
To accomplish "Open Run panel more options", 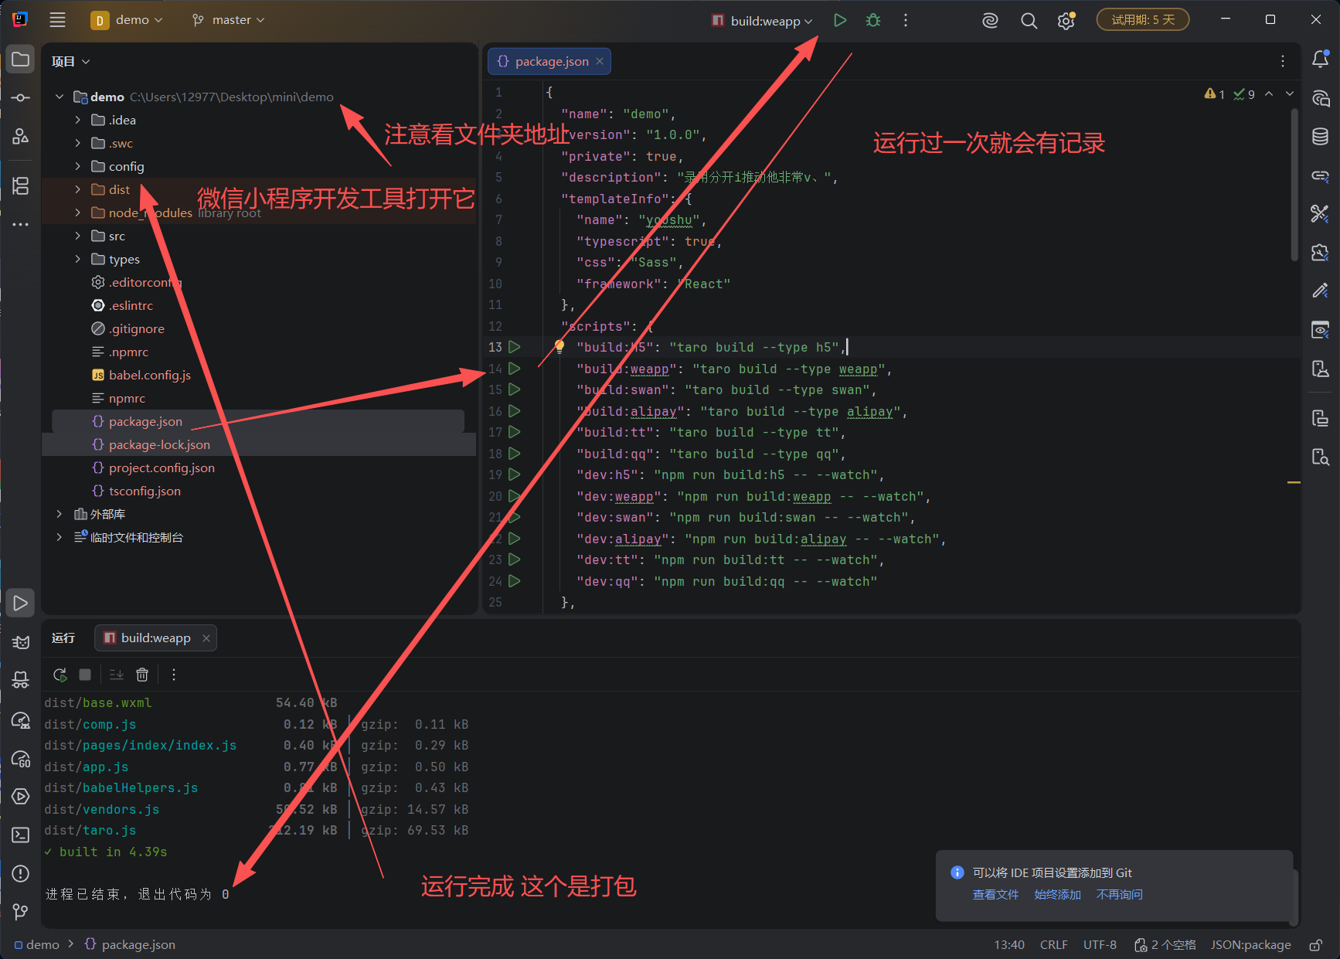I will (174, 675).
